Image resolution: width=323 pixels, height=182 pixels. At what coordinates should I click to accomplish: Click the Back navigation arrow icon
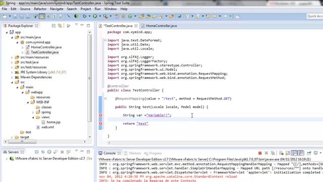pos(214,16)
